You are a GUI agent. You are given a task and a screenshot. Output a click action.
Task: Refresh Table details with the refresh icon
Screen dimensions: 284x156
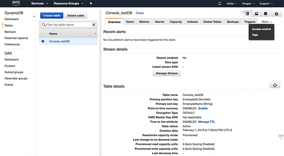[x=274, y=85]
